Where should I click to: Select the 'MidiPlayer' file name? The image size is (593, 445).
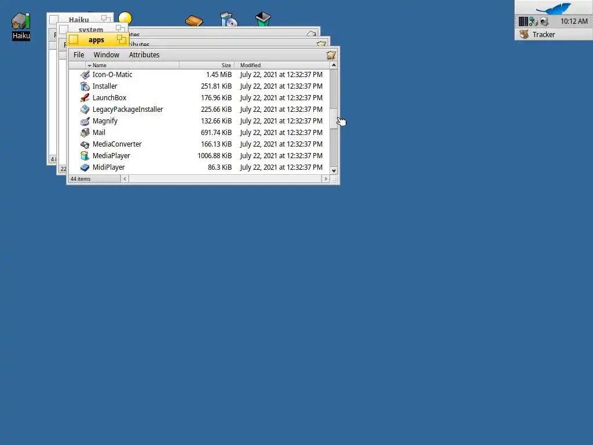[x=108, y=167]
